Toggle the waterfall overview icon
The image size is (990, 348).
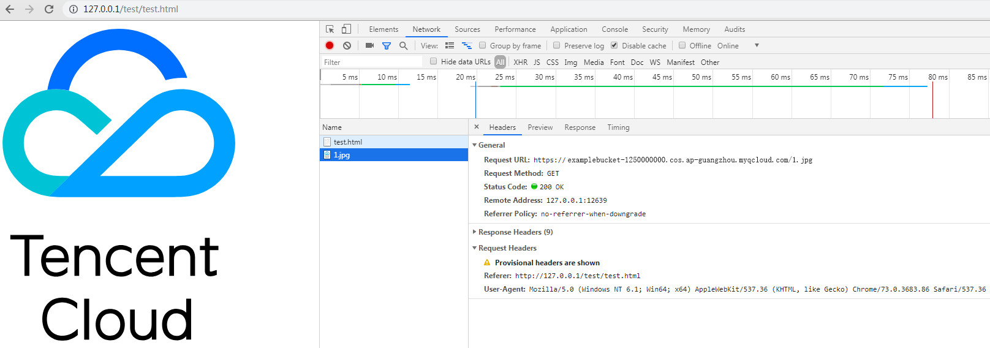click(466, 45)
